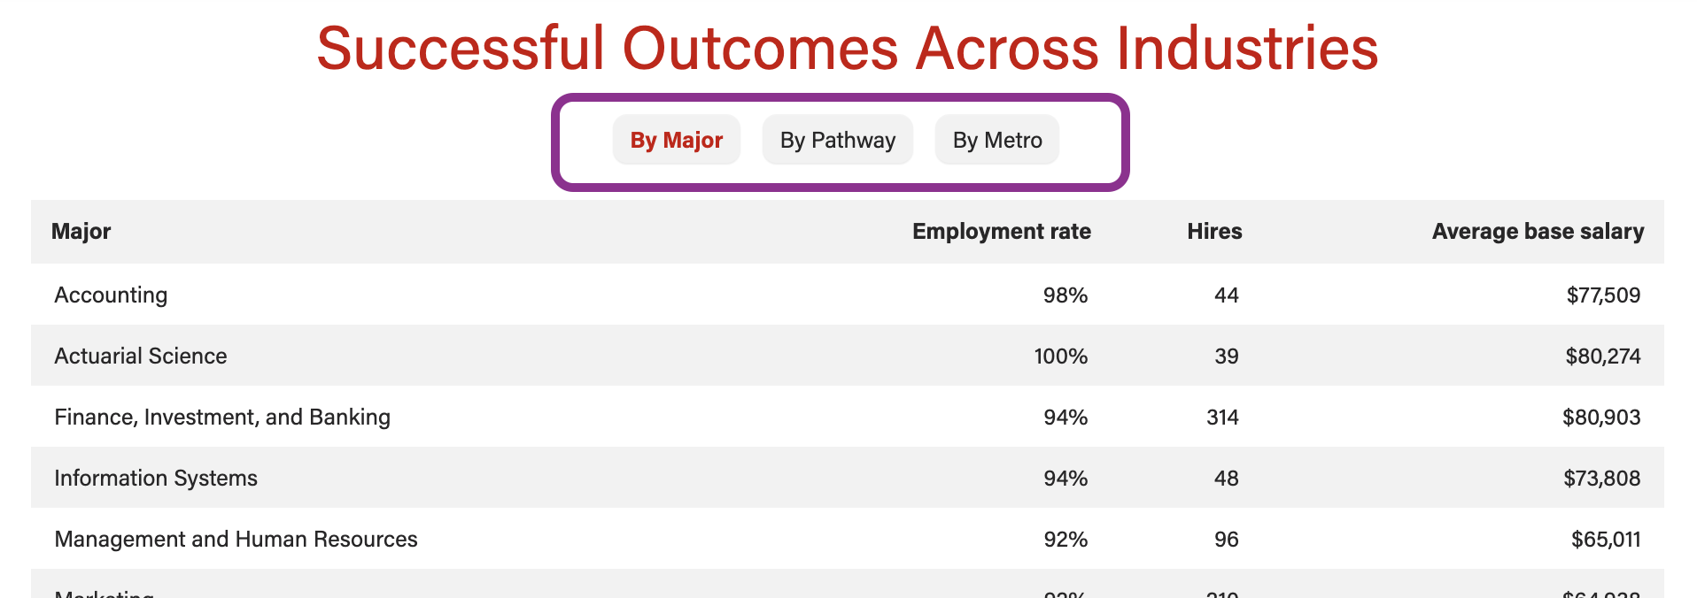The image size is (1697, 598).
Task: Click Accounting's 98% employment rate
Action: [x=1065, y=295]
